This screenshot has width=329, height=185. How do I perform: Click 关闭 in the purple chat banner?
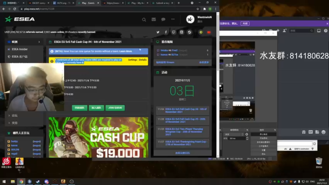(x=245, y=23)
